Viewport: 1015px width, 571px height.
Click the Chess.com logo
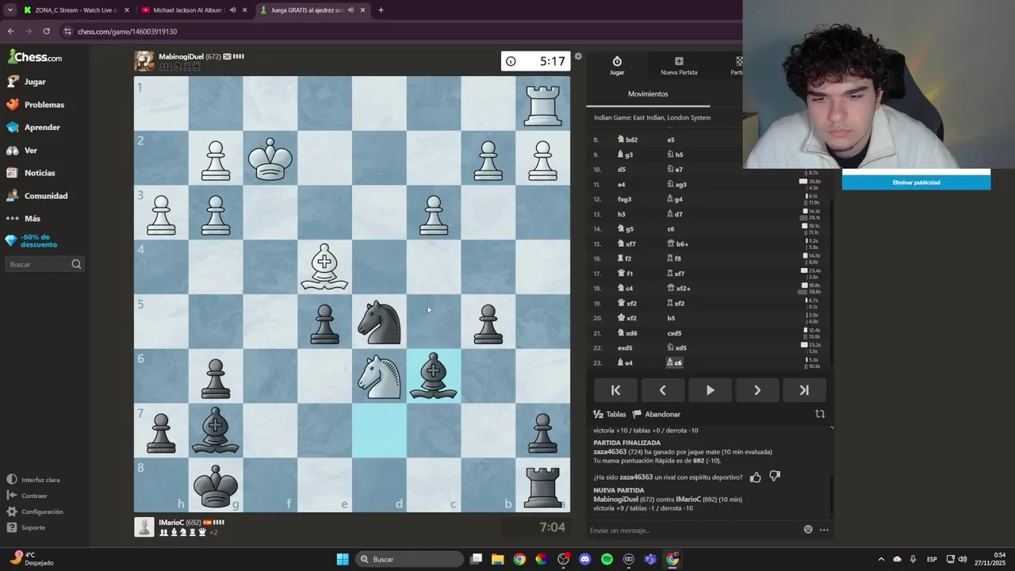coord(35,57)
